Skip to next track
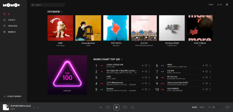Screen dimensions: 233x112 [125, 107]
